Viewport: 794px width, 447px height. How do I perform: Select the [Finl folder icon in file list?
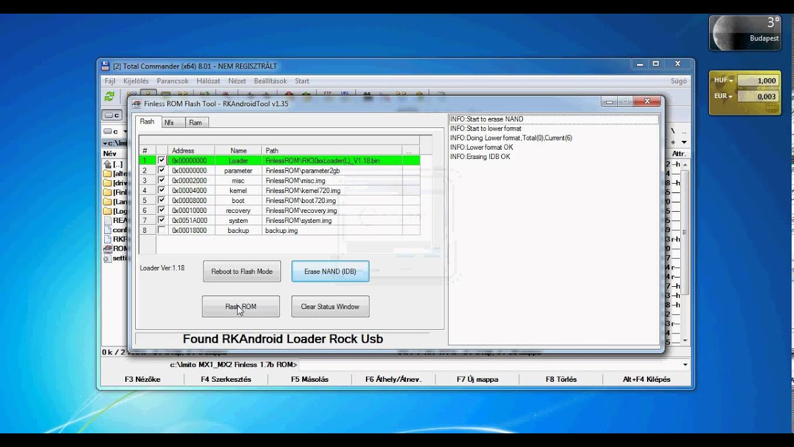click(x=107, y=192)
